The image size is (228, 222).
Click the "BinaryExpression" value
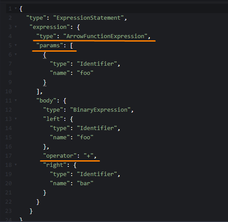(x=100, y=110)
